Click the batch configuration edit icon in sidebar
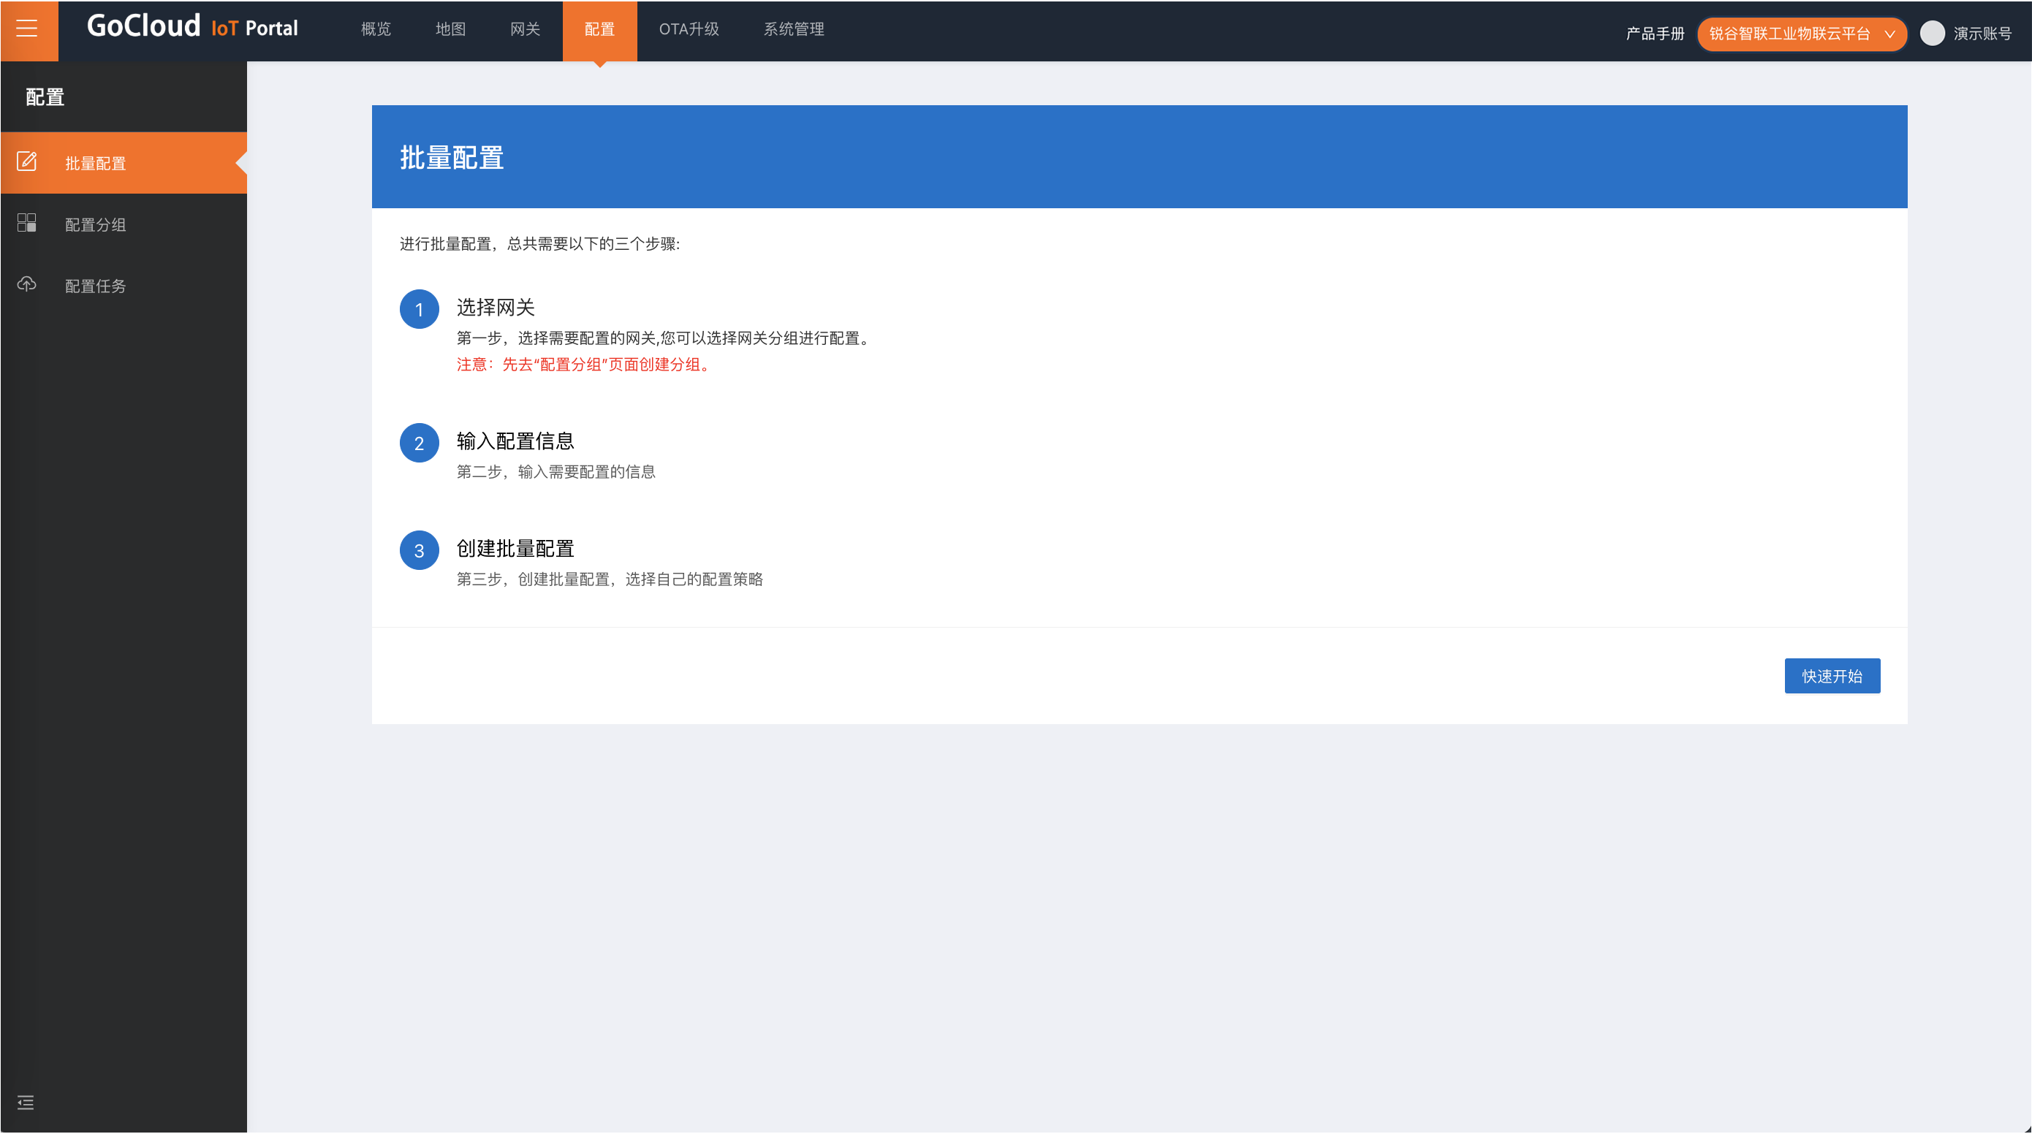Screen dimensions: 2032x1134 coord(27,161)
